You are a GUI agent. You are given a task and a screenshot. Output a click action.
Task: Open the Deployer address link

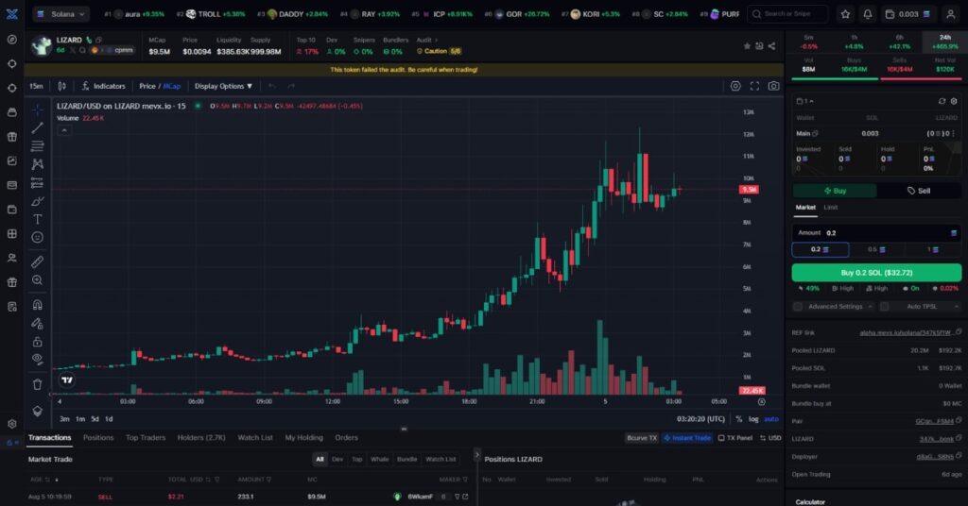pos(935,457)
